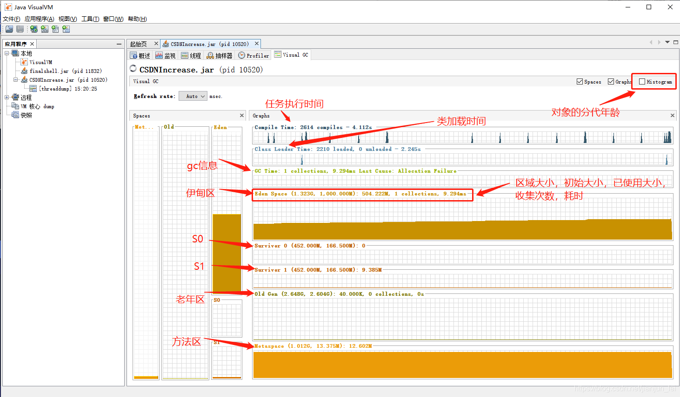Screen dimensions: 680x397
Task: Click the Eden space bar in Spaces panel
Action: click(x=227, y=254)
